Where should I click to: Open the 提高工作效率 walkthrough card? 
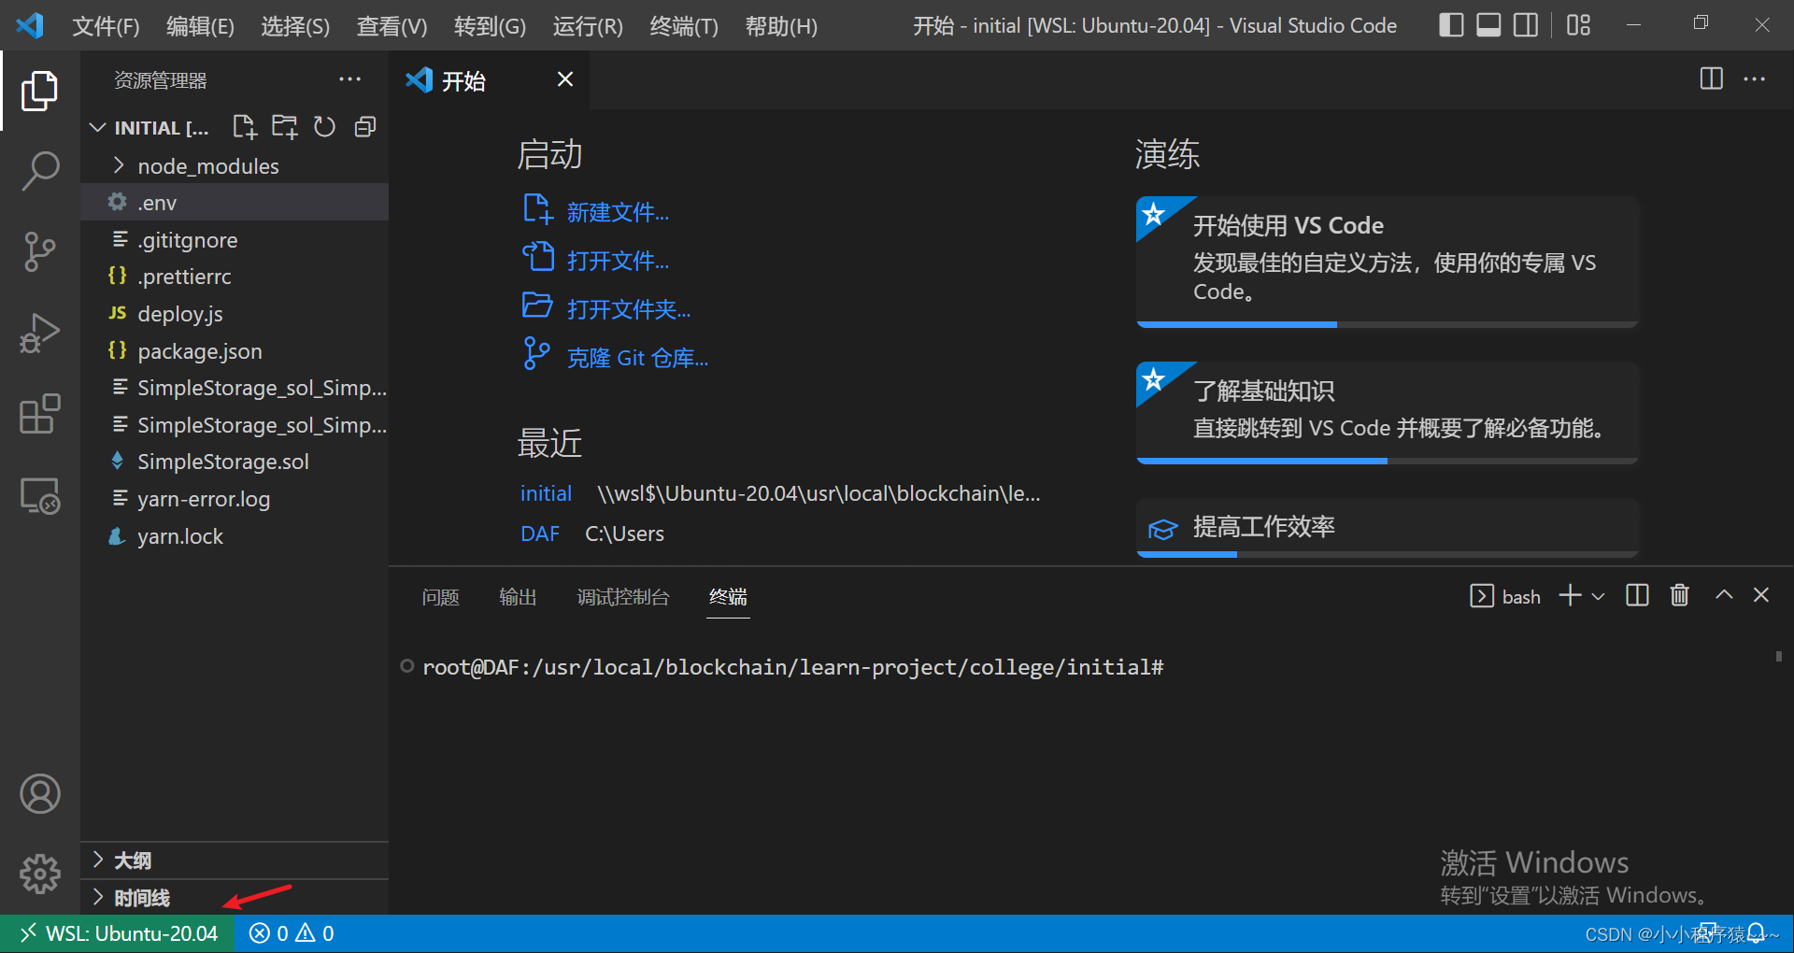coord(1388,528)
